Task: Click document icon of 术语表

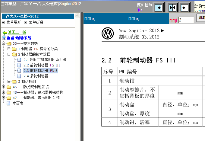Action: pyautogui.click(x=8, y=103)
